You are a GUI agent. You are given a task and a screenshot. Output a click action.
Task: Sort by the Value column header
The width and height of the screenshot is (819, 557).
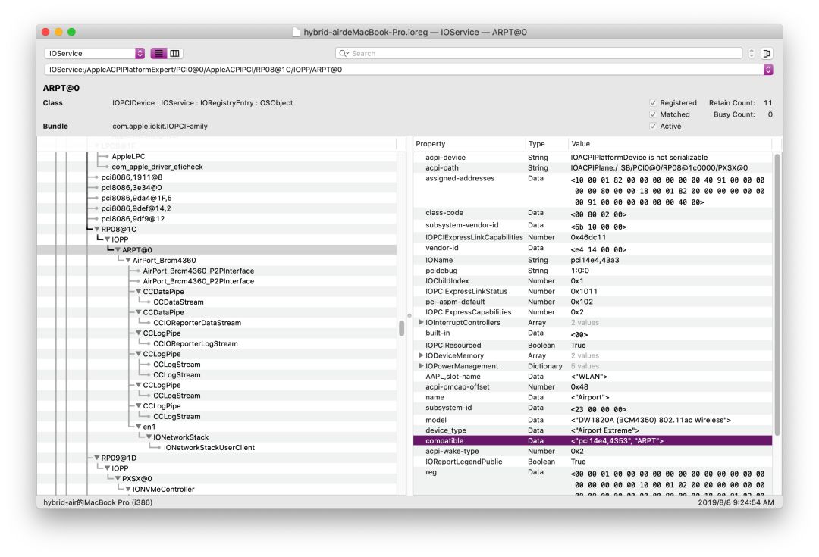[x=670, y=143]
